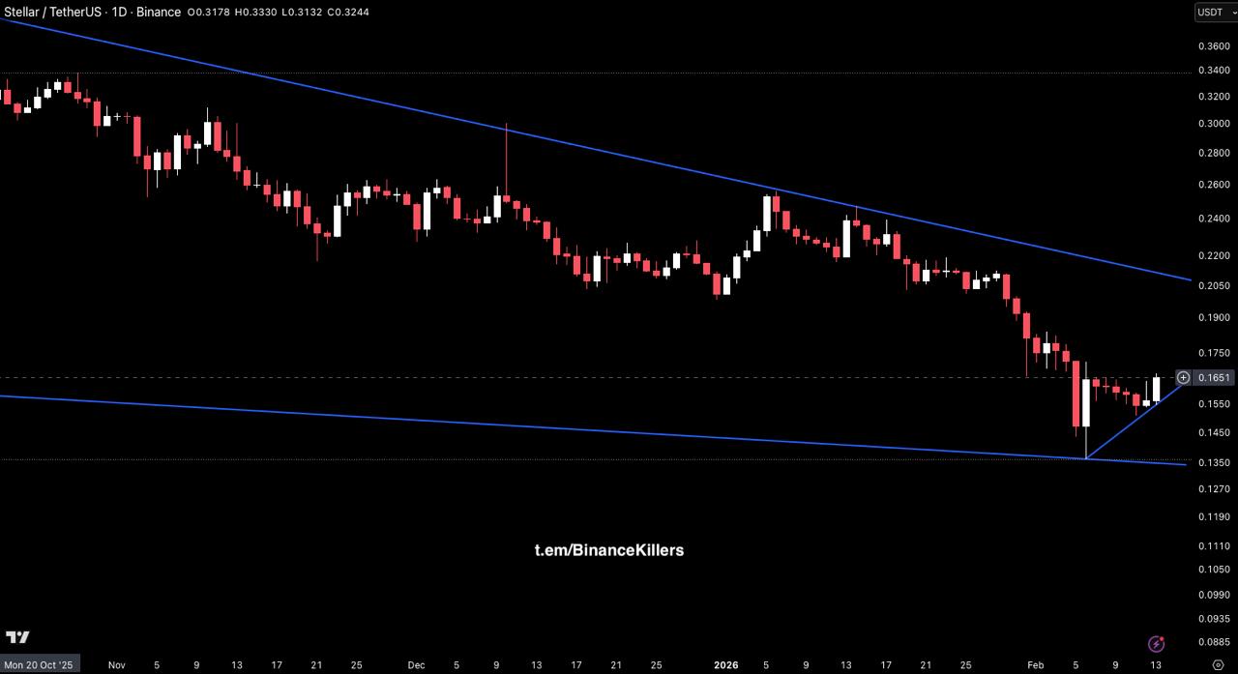Click the t.em/BinanceKillers watermark text

coord(608,550)
